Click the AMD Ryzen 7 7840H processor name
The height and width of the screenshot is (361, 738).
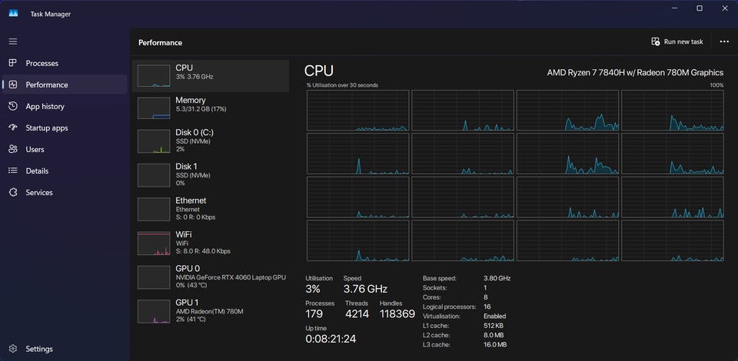pyautogui.click(x=635, y=72)
